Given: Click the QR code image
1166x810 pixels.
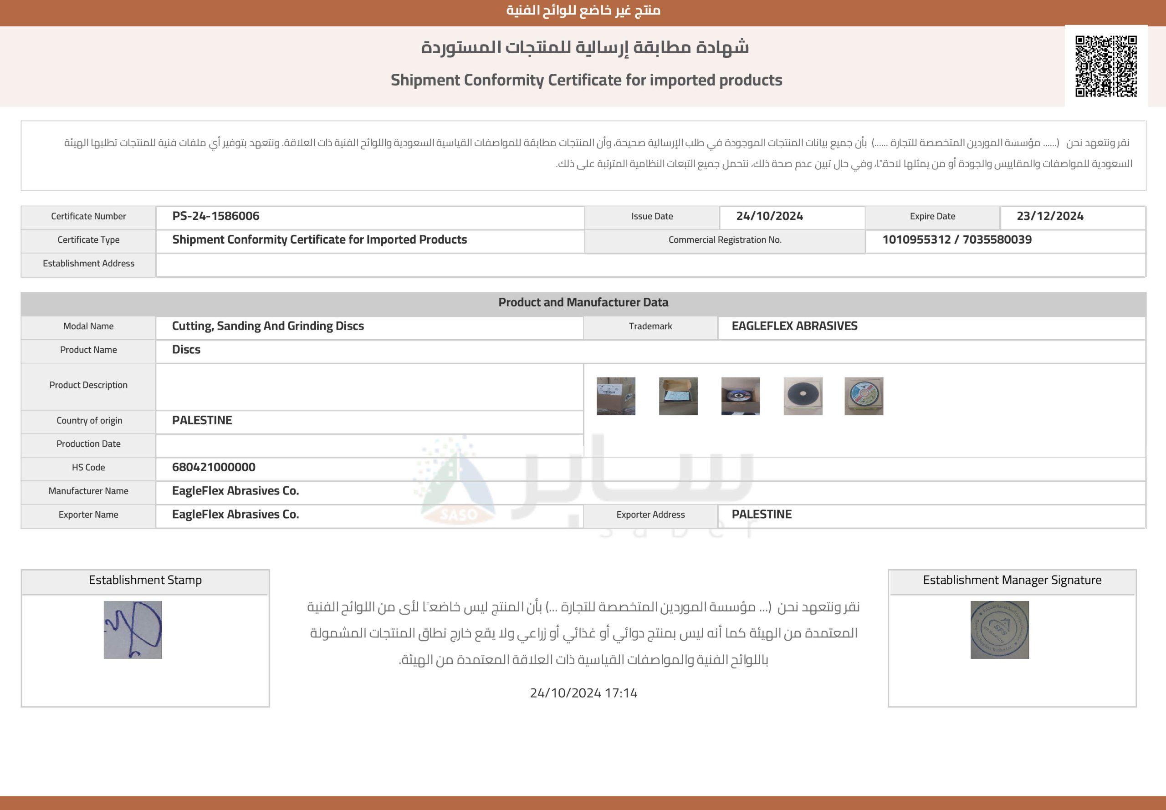Looking at the screenshot, I should coord(1106,66).
